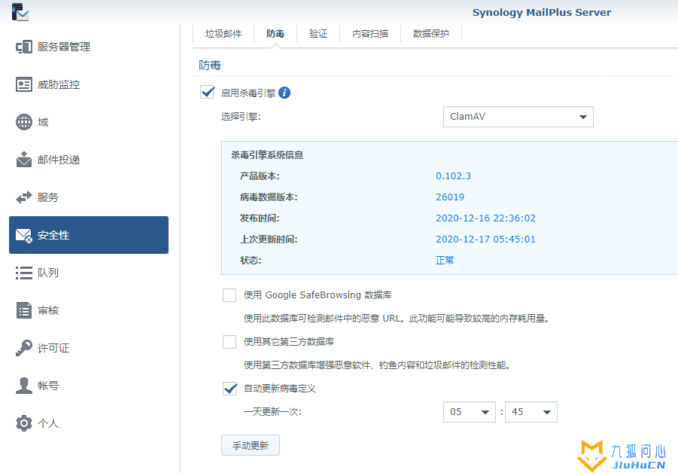Open 队列 in sidebar
The image size is (678, 473).
coord(89,273)
